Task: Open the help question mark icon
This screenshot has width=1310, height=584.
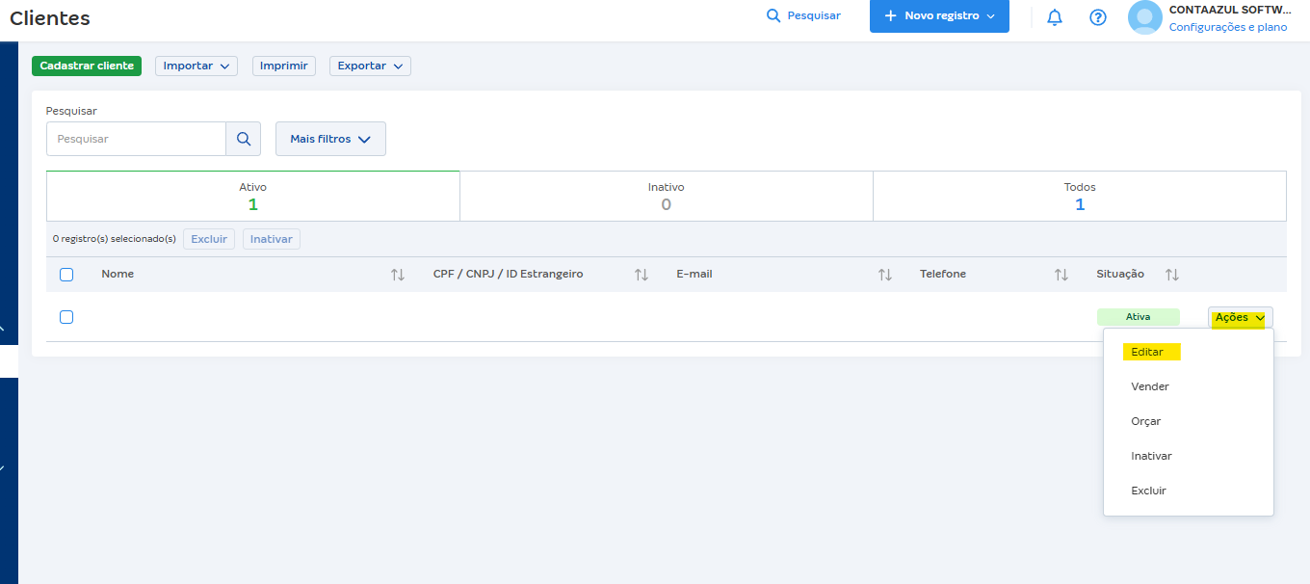Action: click(x=1098, y=17)
